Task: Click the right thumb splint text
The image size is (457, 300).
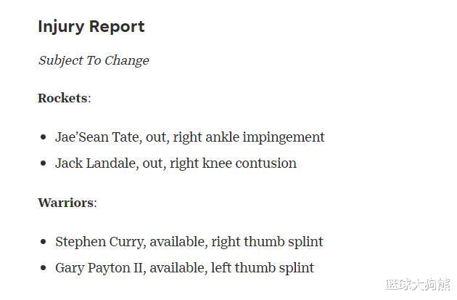Action: coord(267,242)
